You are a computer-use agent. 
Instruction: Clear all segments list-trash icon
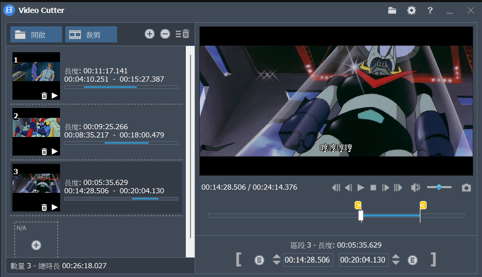click(183, 34)
